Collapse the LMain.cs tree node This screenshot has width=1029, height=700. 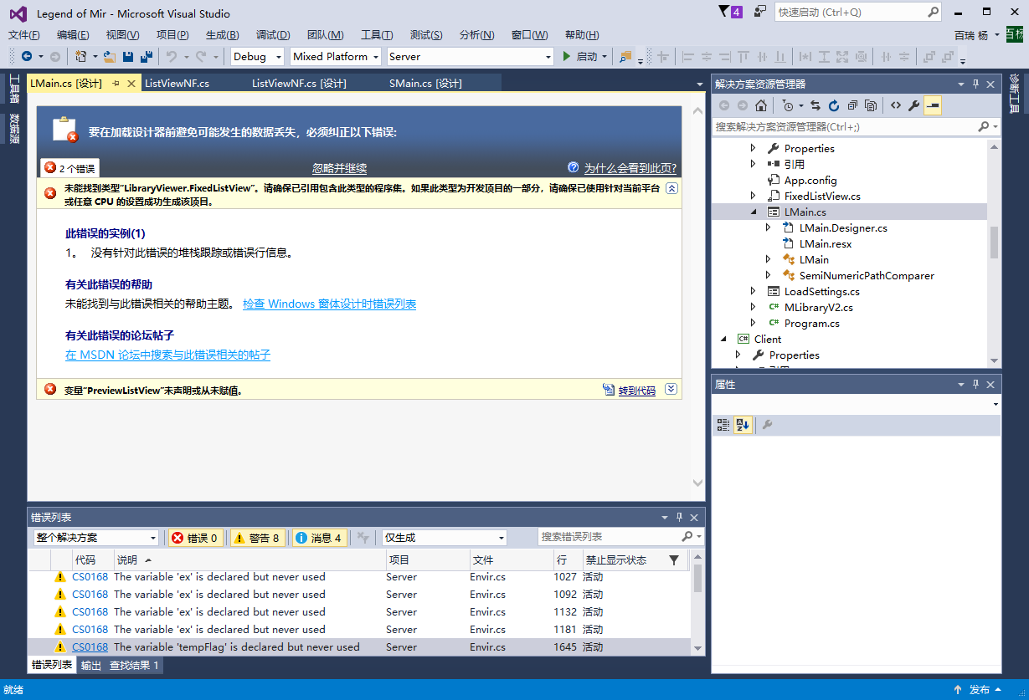(754, 212)
